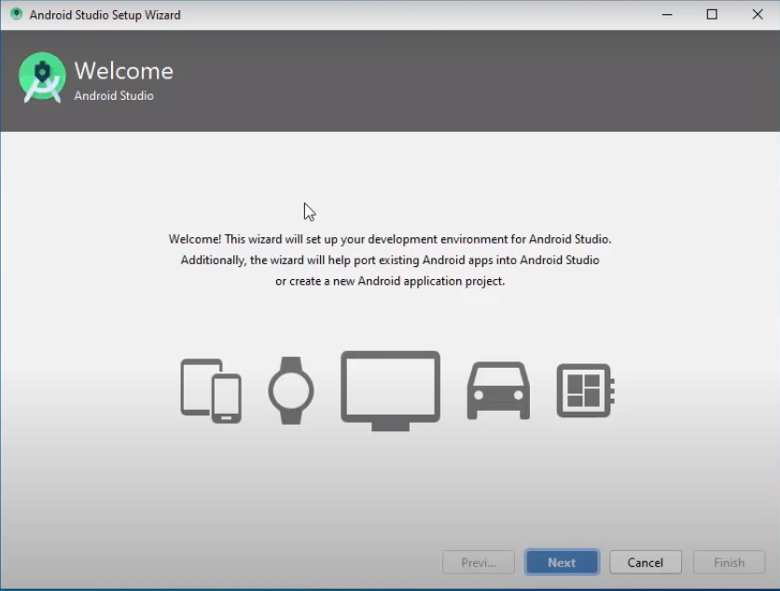Click the Cancel button
This screenshot has width=780, height=591.
[x=646, y=562]
